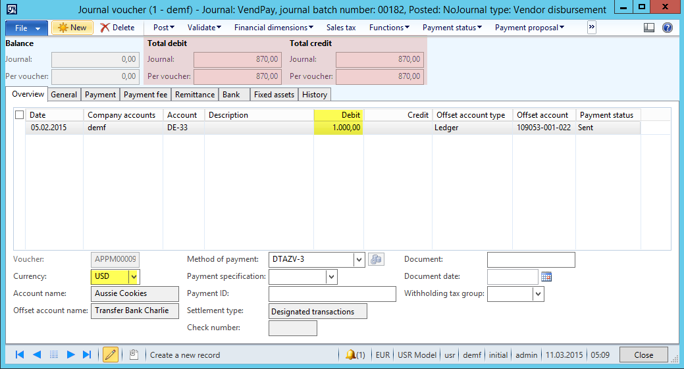Click the icon next to Method of payment
This screenshot has width=684, height=369.
[x=375, y=259]
